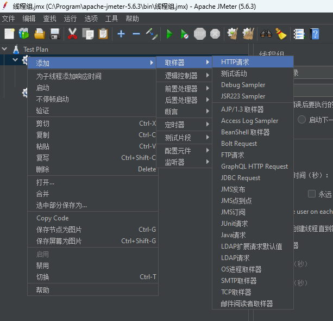Screen dimensions: 333x321
Task: Open the 编辑 menu
Action: coord(29,18)
